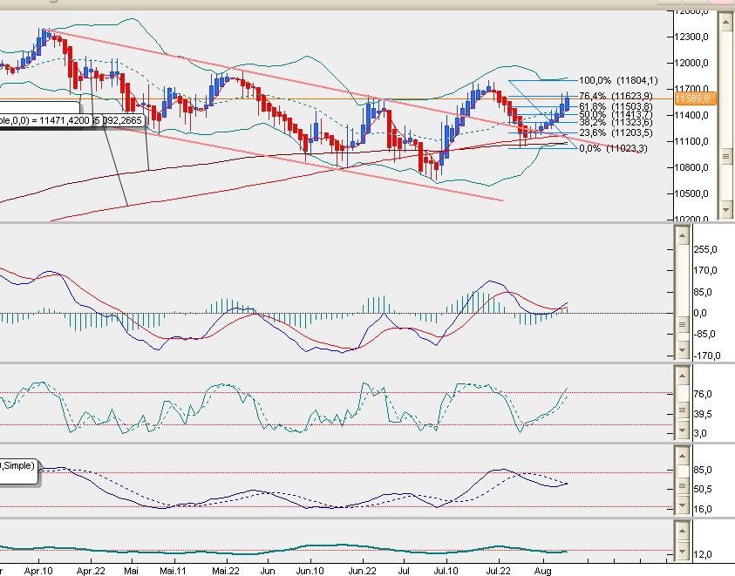Click the orange 11589,8 current price label

(x=695, y=98)
